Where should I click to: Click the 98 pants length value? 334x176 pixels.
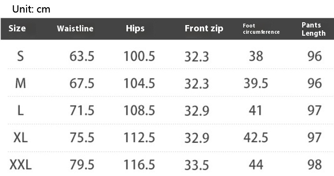pos(315,165)
